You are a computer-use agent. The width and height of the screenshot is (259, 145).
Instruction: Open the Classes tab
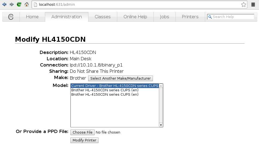103,17
